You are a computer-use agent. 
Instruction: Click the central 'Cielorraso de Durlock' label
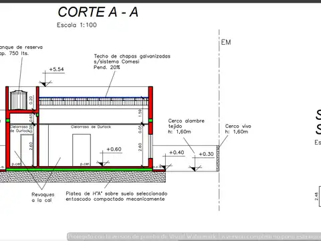91,127
